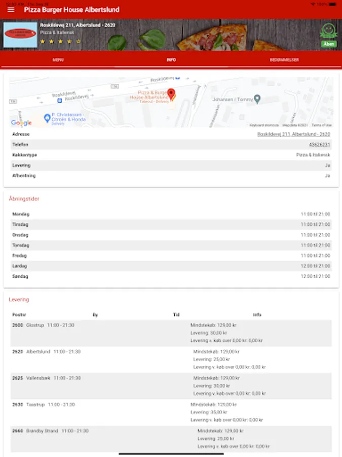Switch to the MENU tab
Viewport: 342px width, 457px height.
[x=58, y=60]
